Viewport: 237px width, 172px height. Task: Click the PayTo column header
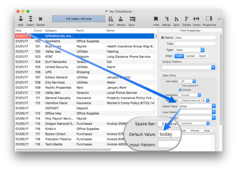click(90, 31)
